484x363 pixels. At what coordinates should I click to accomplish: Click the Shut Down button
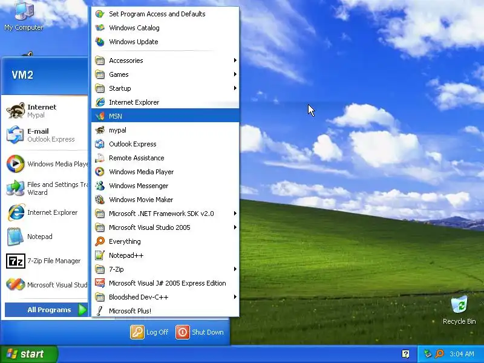tap(200, 332)
